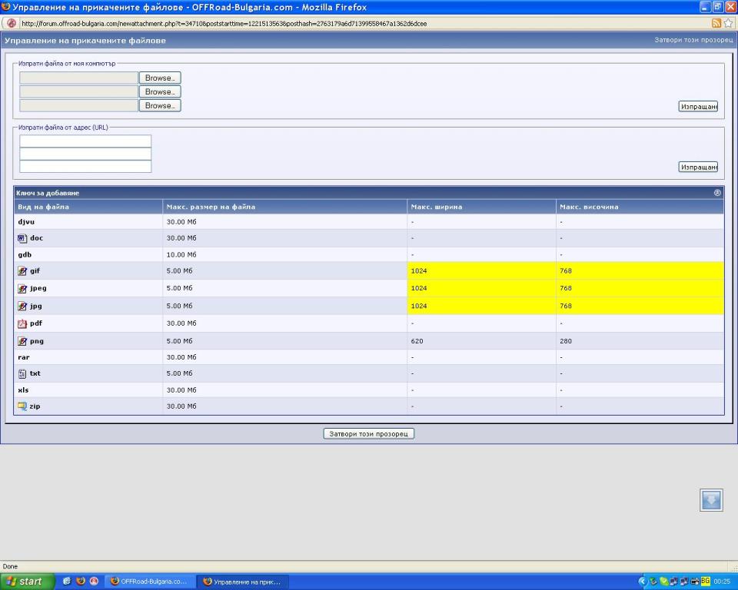Viewport: 738px width, 590px height.
Task: Click the png image type icon
Action: (x=22, y=341)
